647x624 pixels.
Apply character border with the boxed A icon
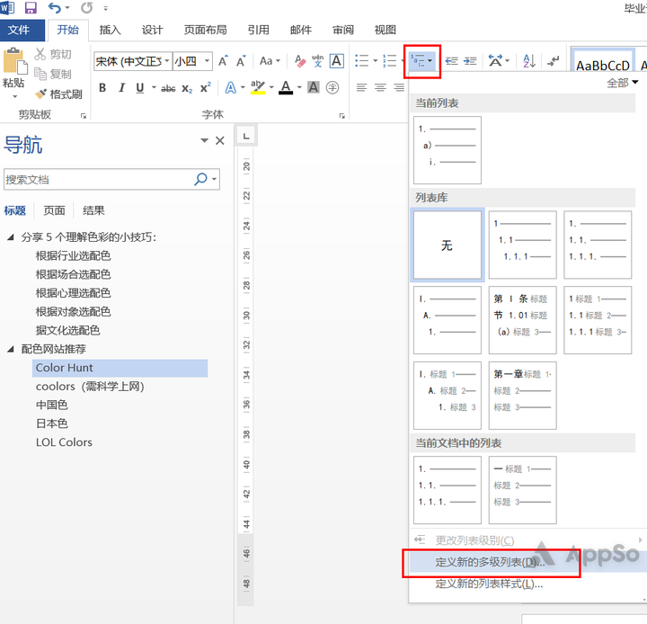(x=337, y=61)
